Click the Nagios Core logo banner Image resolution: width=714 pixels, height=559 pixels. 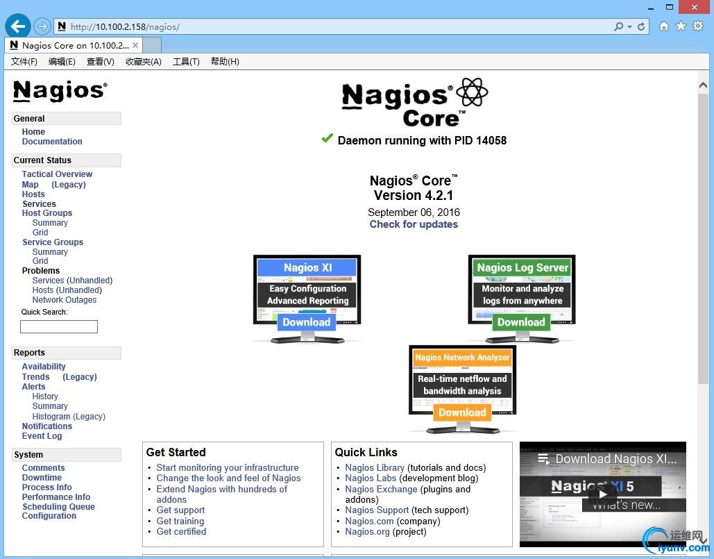click(x=414, y=103)
